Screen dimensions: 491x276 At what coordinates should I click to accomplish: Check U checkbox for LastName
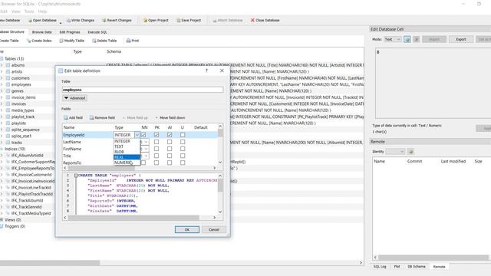[183, 142]
